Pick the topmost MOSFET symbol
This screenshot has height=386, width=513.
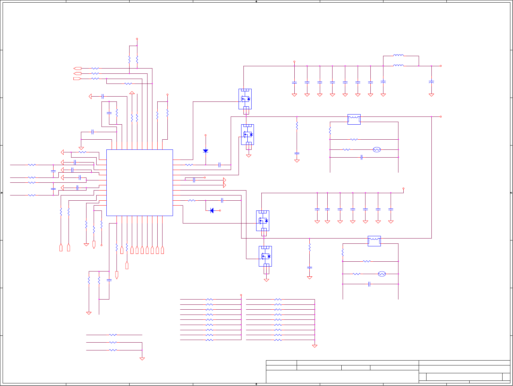click(245, 99)
